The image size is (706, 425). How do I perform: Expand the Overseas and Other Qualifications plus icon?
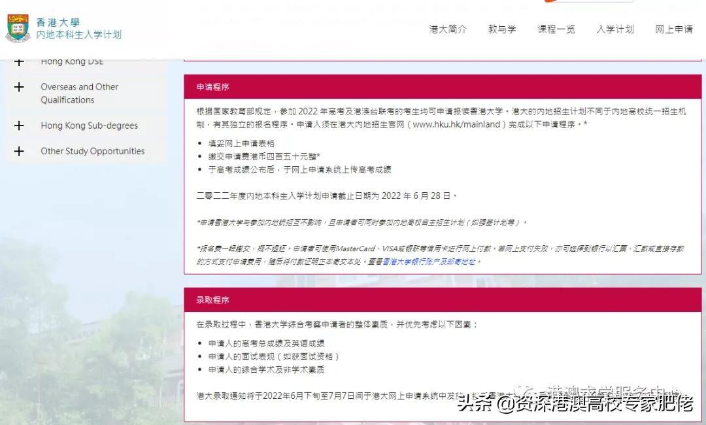point(19,87)
